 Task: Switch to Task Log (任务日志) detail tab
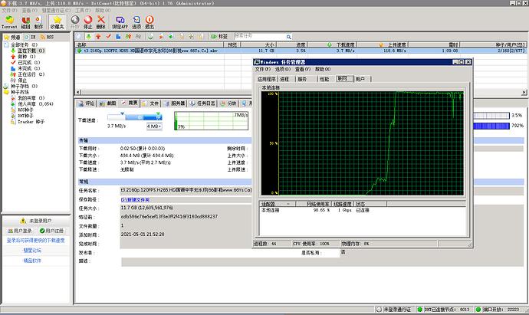[x=202, y=103]
